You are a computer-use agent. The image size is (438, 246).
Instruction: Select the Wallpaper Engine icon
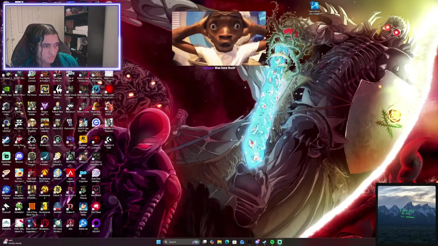[6, 193]
